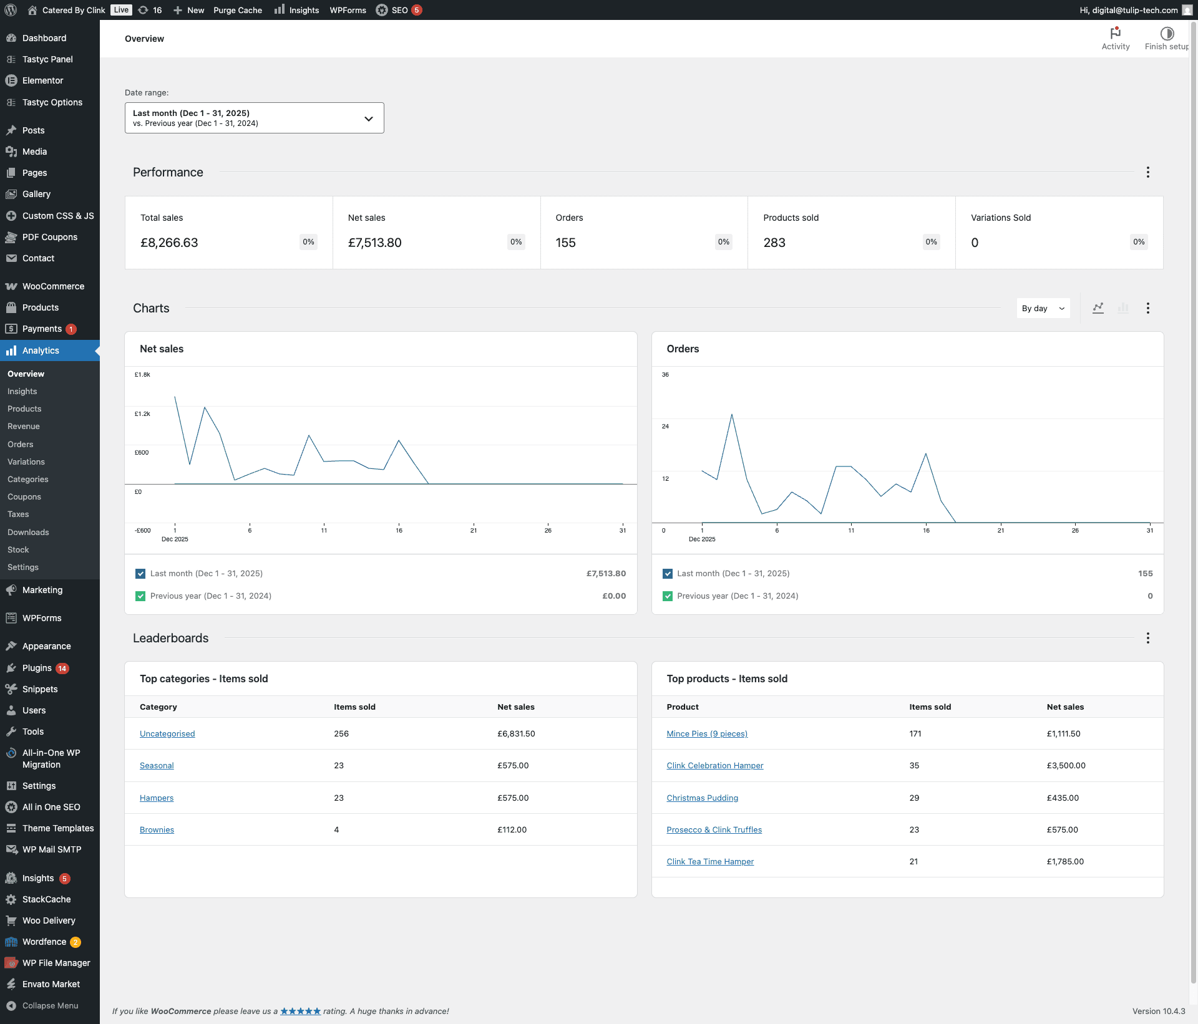Open Charts section options ellipsis menu
The width and height of the screenshot is (1198, 1024).
[1147, 308]
